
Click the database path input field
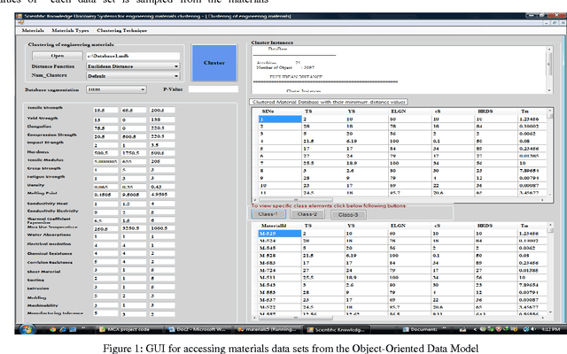(133, 56)
